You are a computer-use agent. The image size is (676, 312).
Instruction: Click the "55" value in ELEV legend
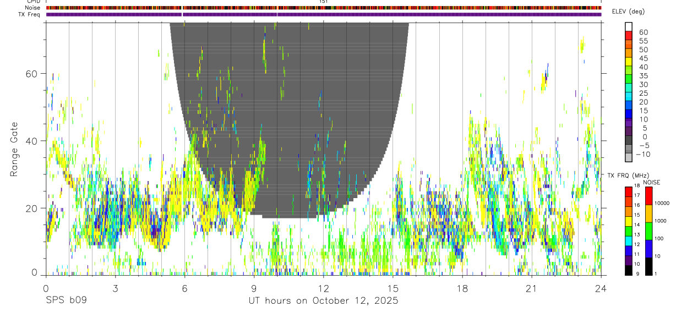644,41
